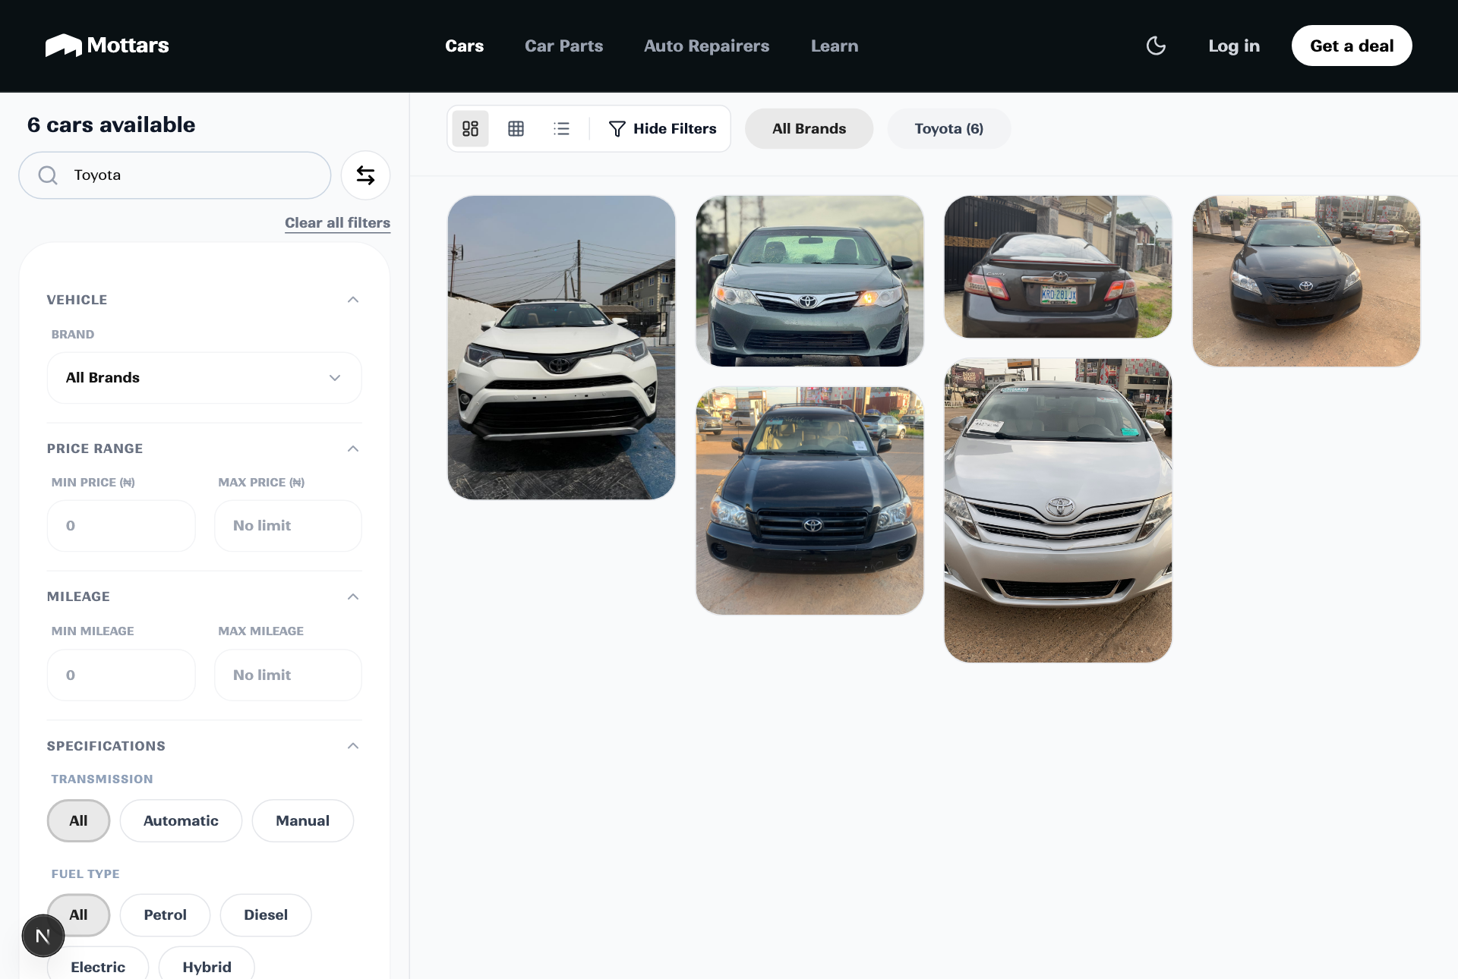Switch to list view
Screen dimensions: 1458x979
(x=561, y=128)
